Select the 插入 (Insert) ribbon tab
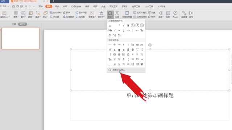Viewport: 232px width, 130px height. [x=49, y=6]
